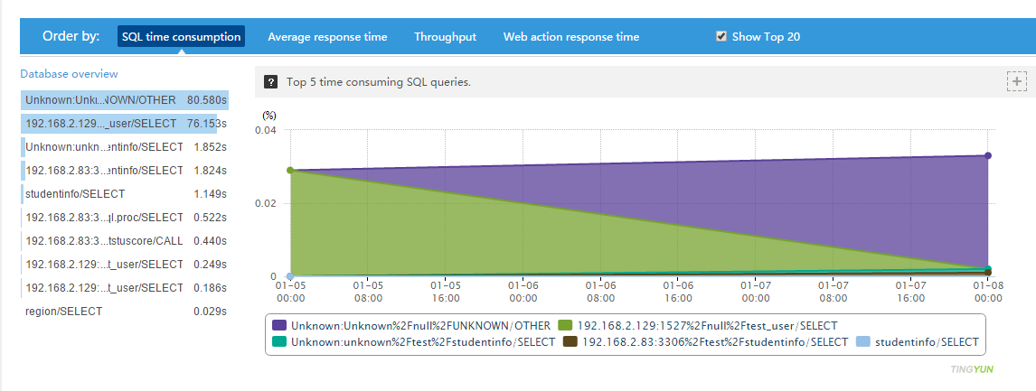Order by Average response time
The width and height of the screenshot is (1036, 391).
[x=327, y=37]
